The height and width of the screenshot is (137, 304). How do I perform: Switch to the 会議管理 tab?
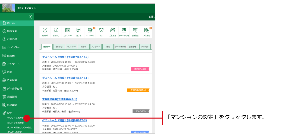pos(133,47)
